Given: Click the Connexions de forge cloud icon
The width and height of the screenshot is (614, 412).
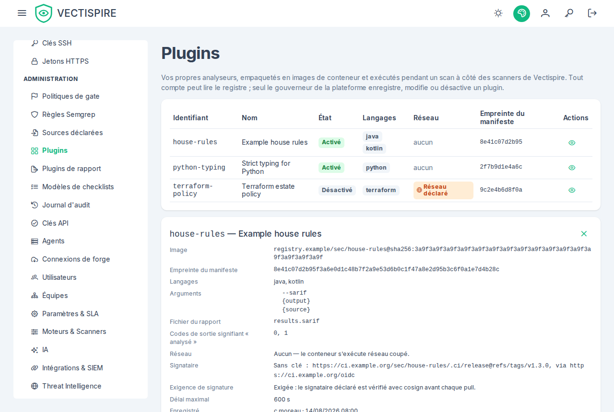Looking at the screenshot, I should coord(35,259).
